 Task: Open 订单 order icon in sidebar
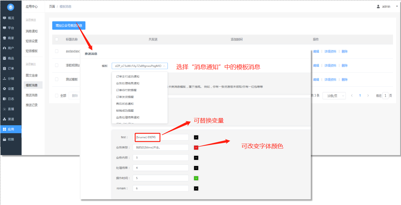pyautogui.click(x=5, y=68)
